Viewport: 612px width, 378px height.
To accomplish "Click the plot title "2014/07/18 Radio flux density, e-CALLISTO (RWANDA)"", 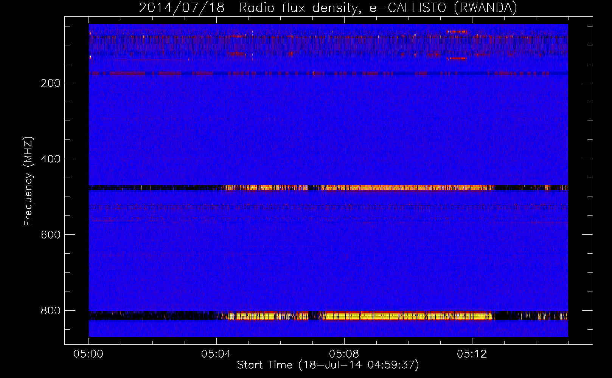I will click(x=328, y=8).
